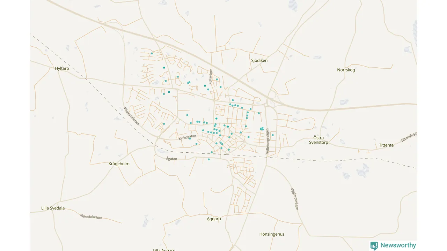This screenshot has width=447, height=251.
Task: Select the Uggarpsvägen road label
Action: 295,199
